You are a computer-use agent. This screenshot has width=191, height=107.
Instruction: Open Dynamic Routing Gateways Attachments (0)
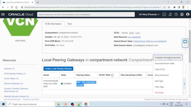click(x=16, y=90)
